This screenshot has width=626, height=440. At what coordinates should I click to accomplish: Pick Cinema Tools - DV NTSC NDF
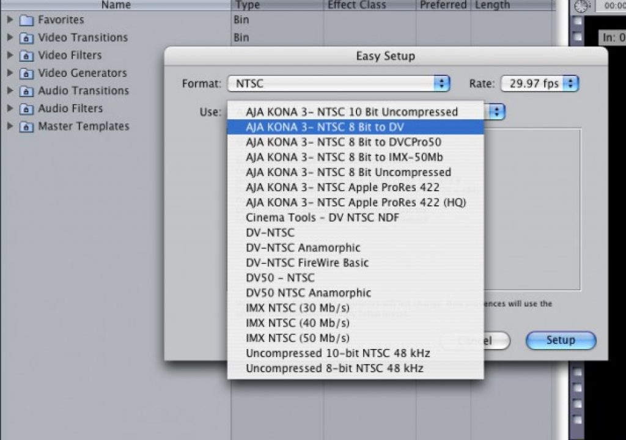355,218
